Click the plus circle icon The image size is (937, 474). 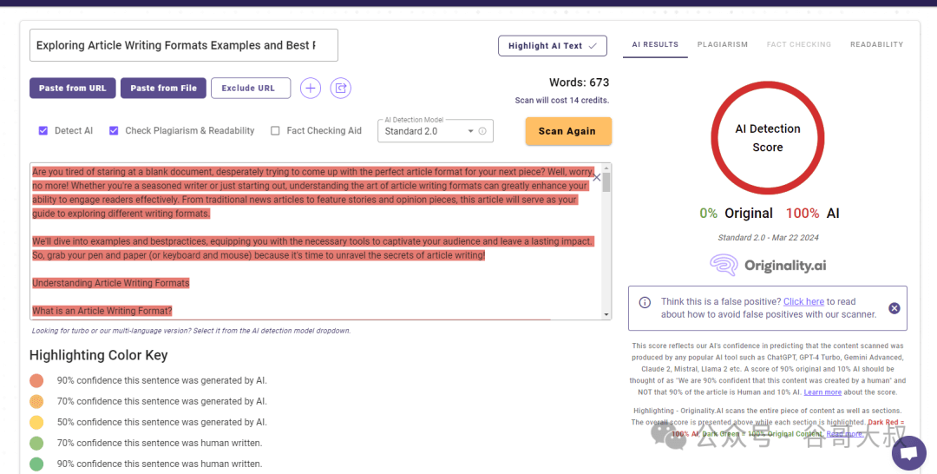(x=310, y=89)
